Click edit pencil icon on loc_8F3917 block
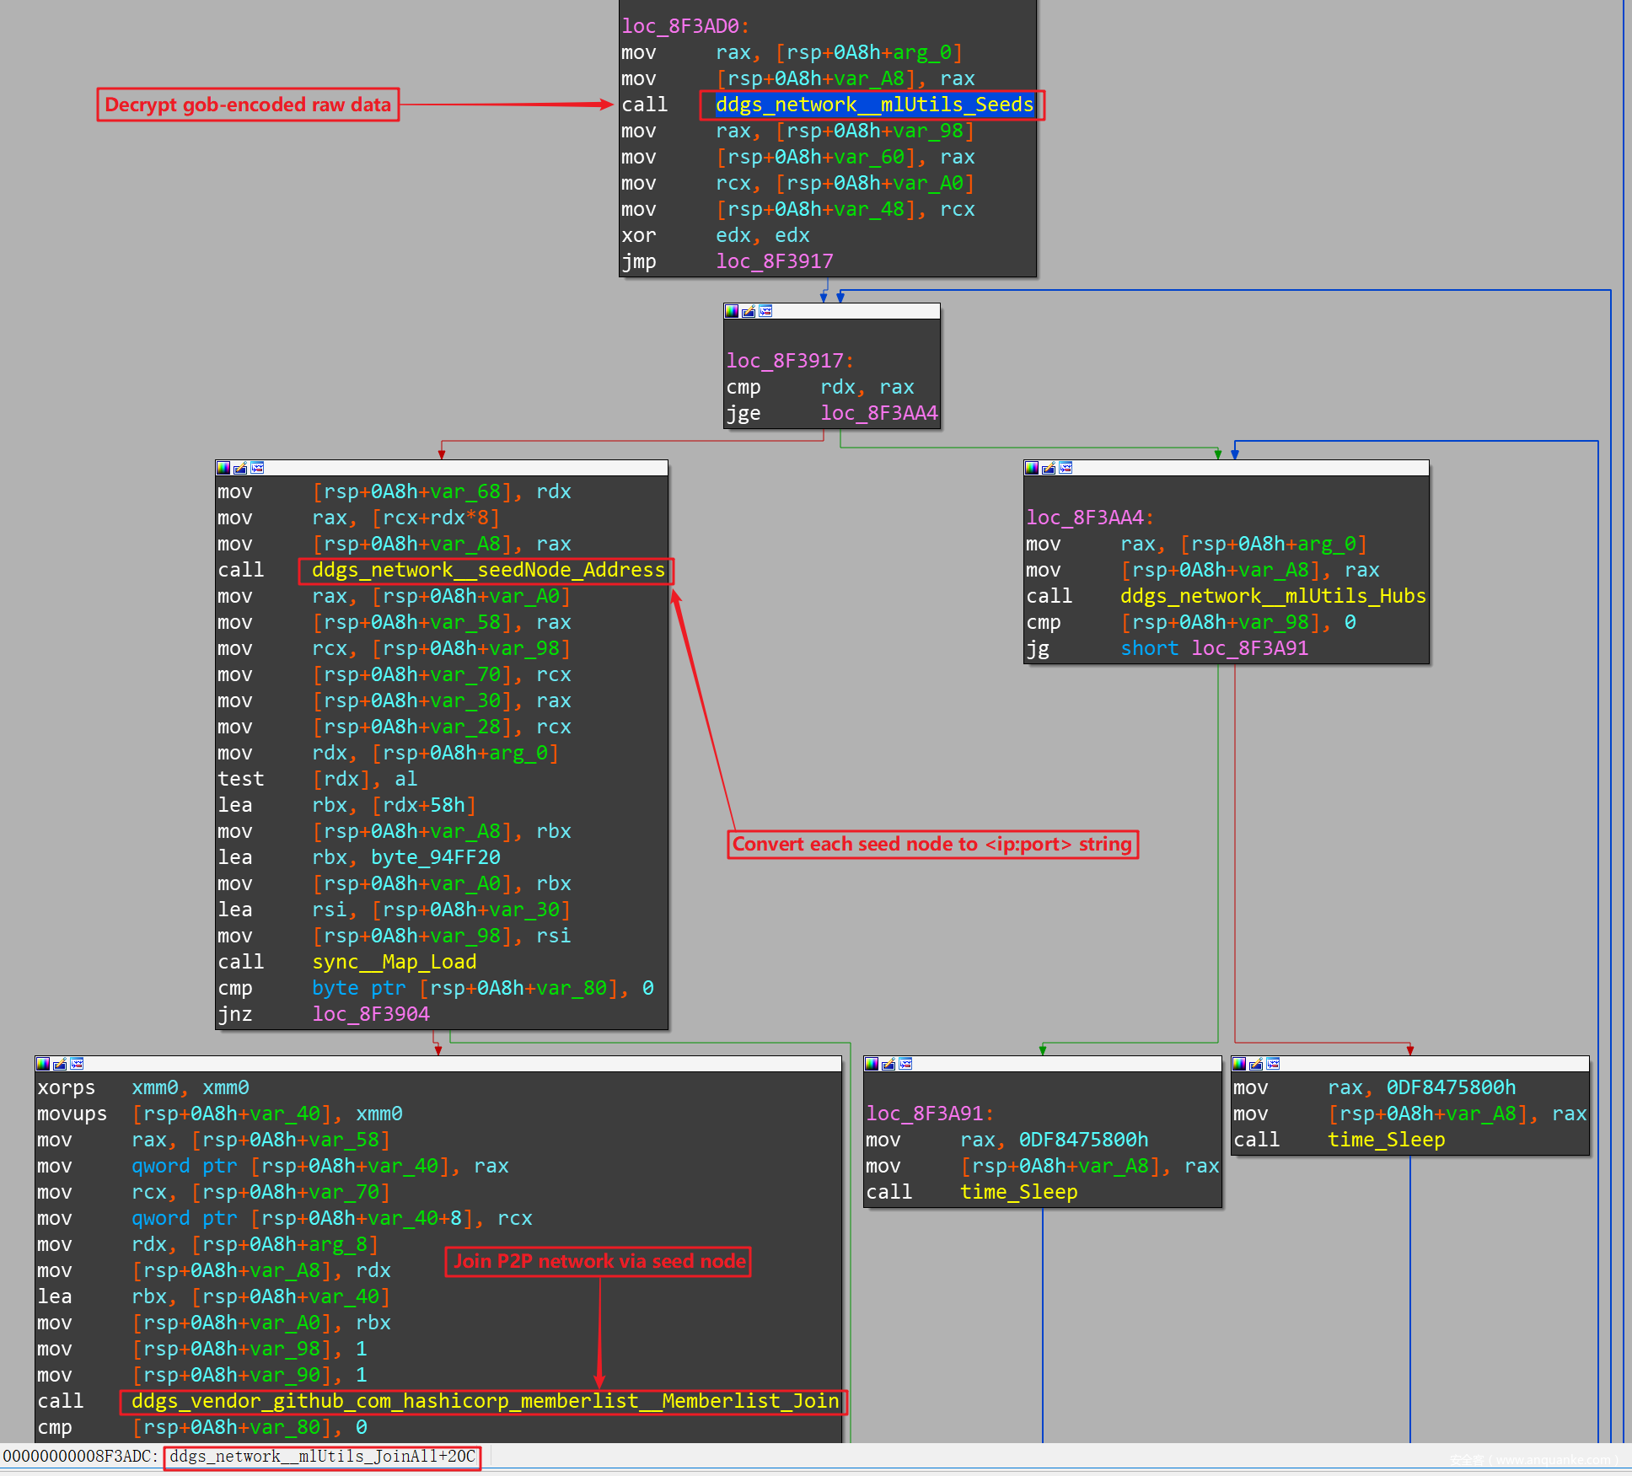The image size is (1632, 1476). click(749, 311)
